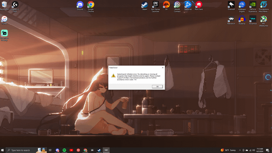Open the volume control in tray
The width and height of the screenshot is (272, 153).
(253, 150)
